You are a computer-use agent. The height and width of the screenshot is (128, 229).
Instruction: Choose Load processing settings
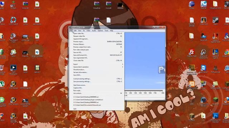coord(97,79)
